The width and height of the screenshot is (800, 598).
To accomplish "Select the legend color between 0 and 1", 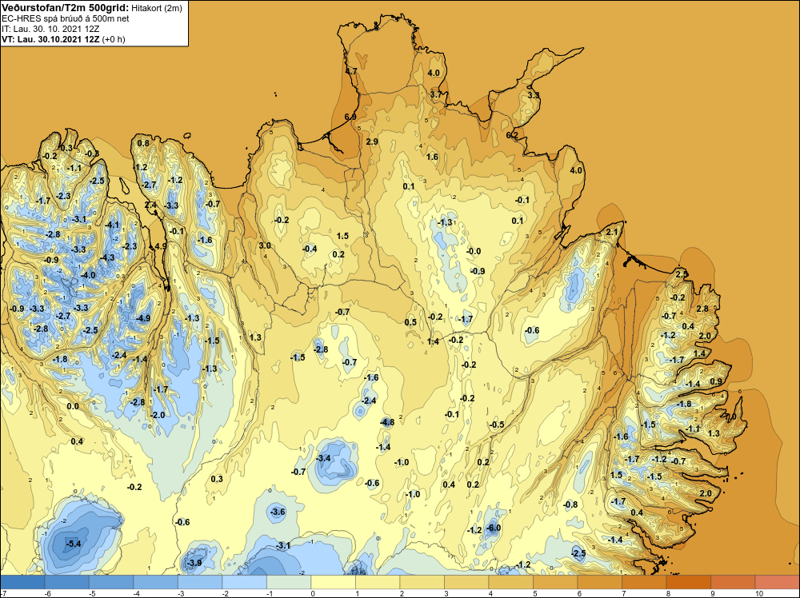I will 333,582.
